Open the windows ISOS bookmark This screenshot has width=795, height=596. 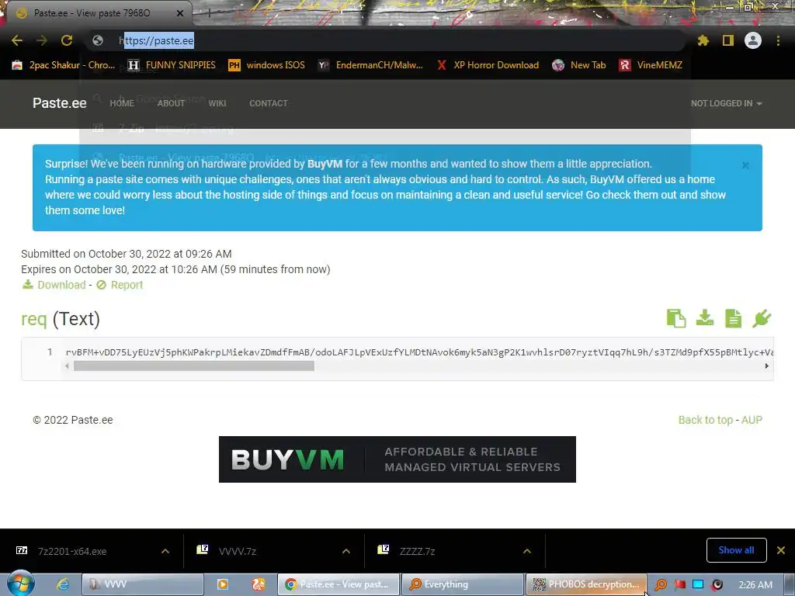coord(267,65)
